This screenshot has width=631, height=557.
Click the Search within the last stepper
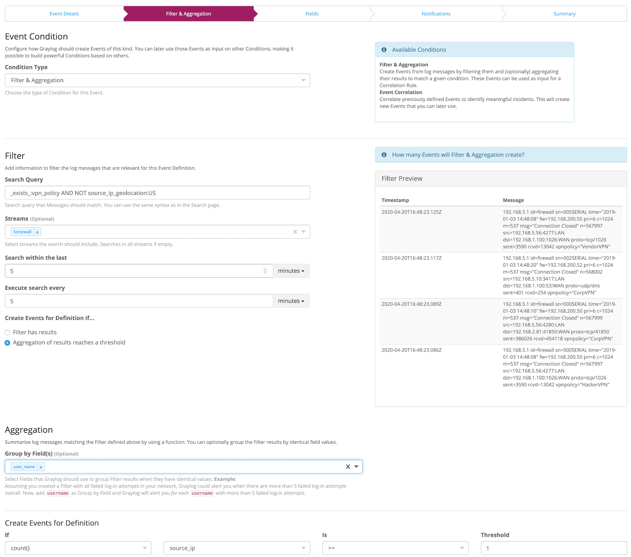pyautogui.click(x=265, y=271)
